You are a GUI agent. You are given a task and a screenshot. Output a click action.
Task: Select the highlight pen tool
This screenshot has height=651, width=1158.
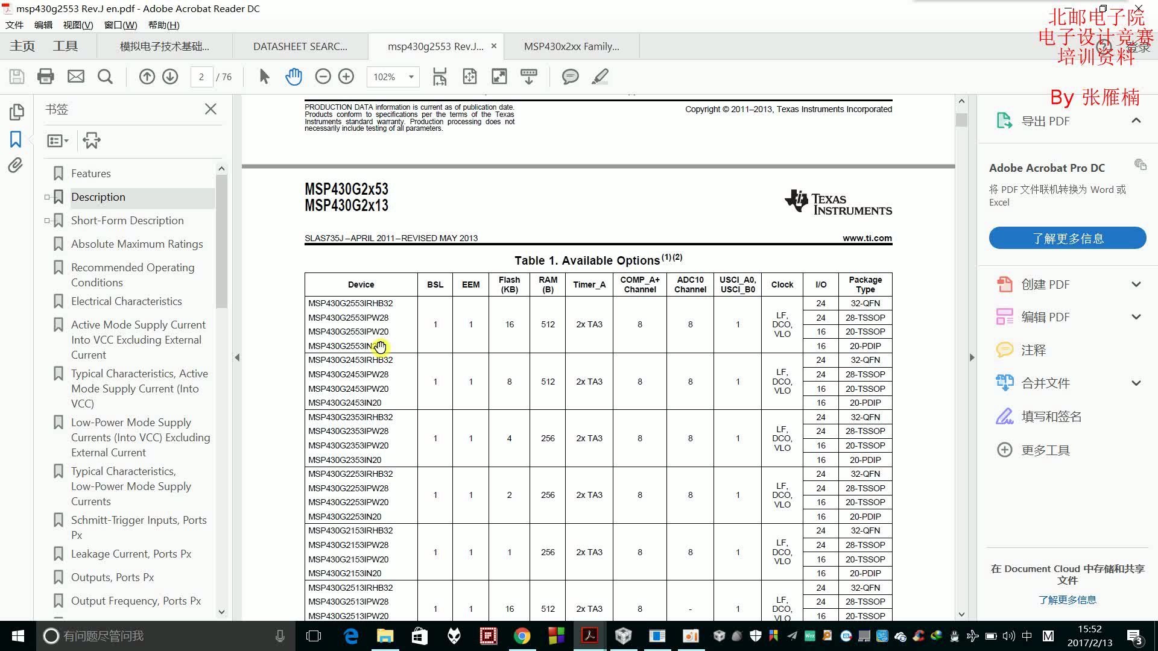click(x=600, y=77)
